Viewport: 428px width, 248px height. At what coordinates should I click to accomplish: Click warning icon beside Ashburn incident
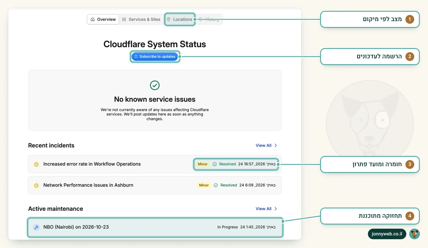[x=36, y=186]
